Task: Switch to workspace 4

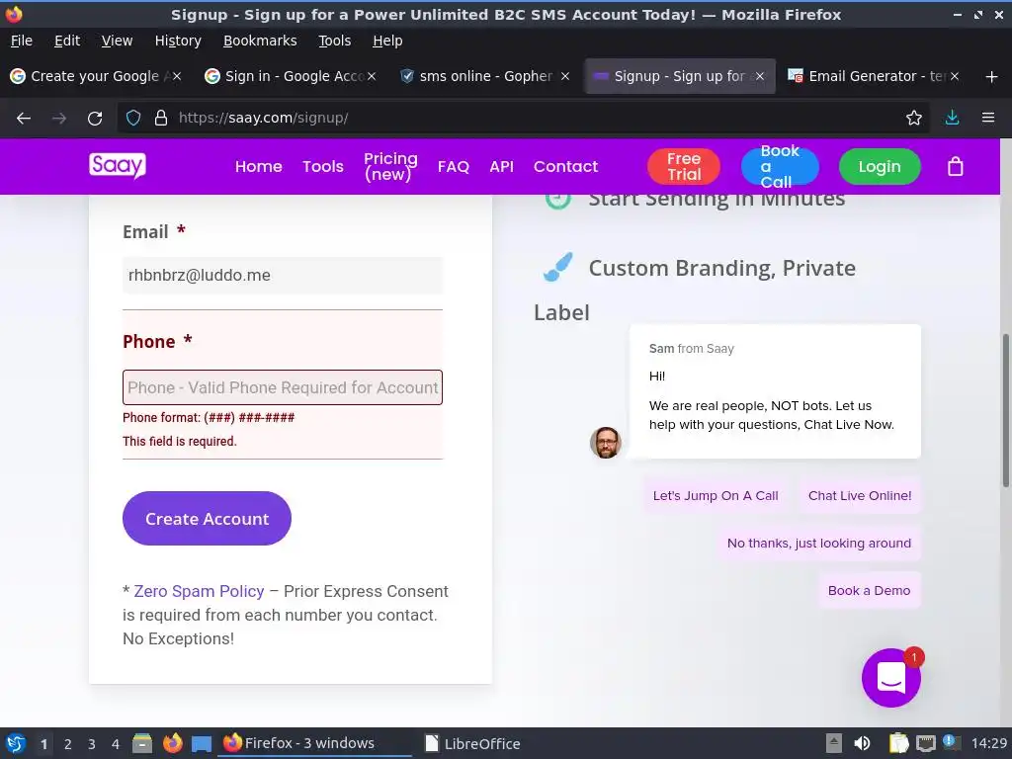Action: (x=116, y=744)
